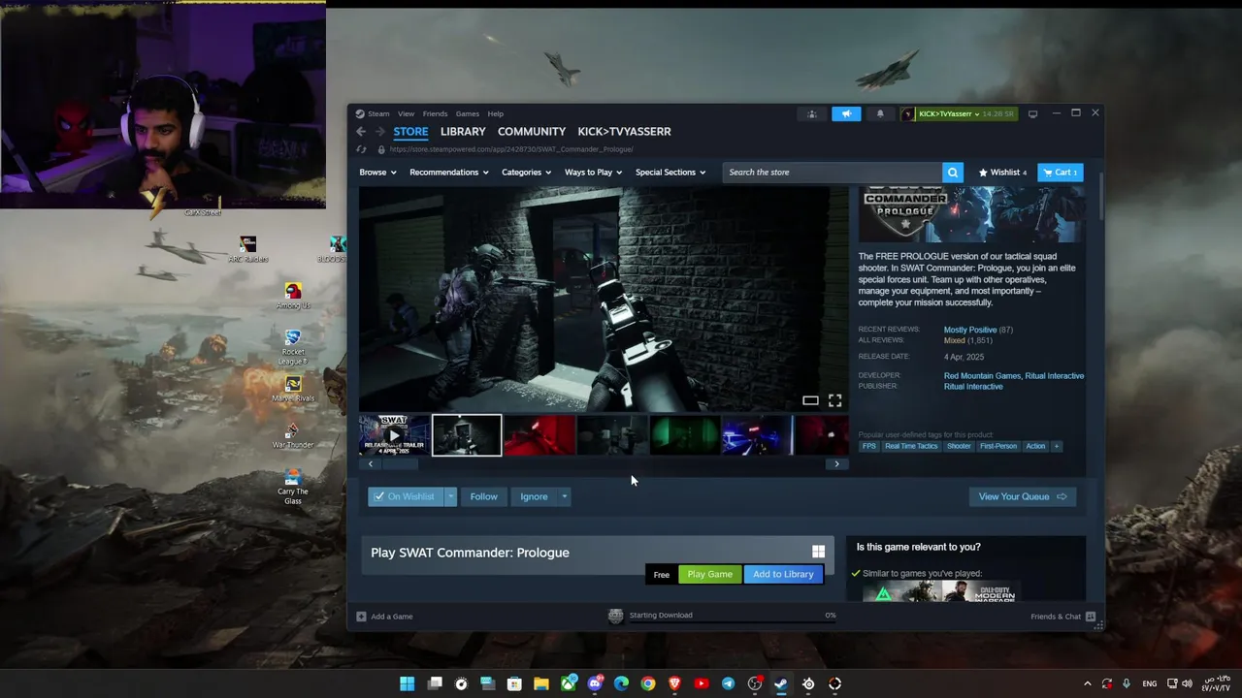Click the blue announcements megaphone icon

coord(846,113)
